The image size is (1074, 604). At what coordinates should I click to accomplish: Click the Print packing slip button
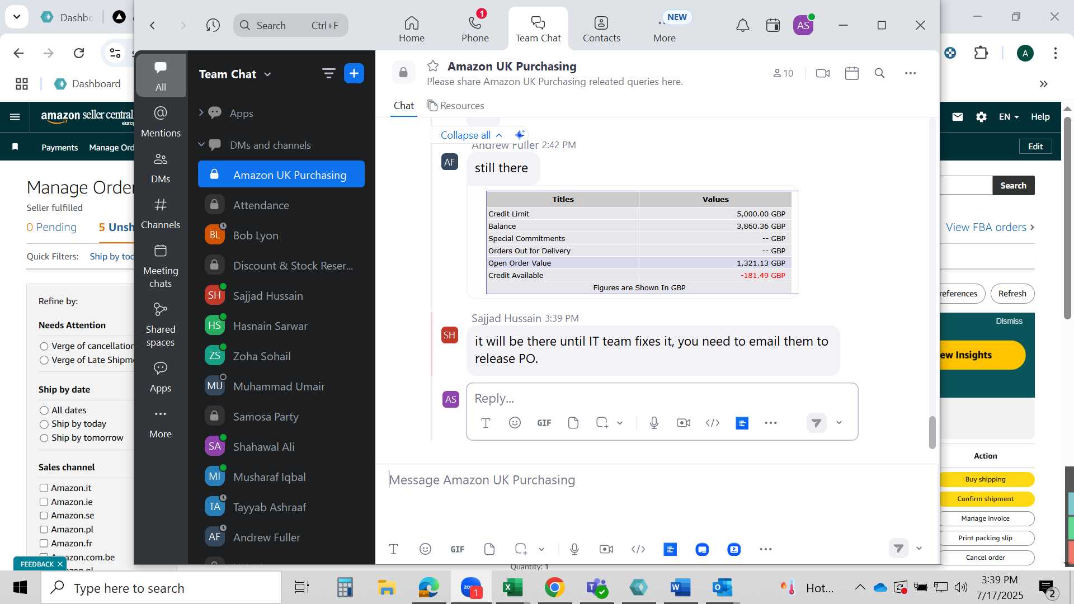[x=985, y=538]
